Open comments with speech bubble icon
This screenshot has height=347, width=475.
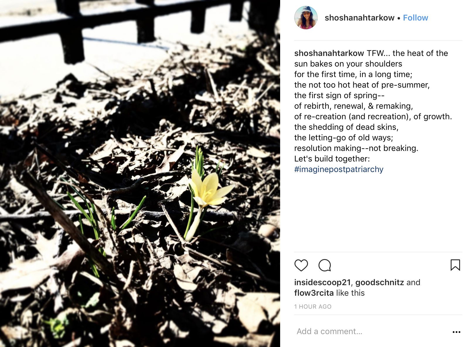click(325, 265)
